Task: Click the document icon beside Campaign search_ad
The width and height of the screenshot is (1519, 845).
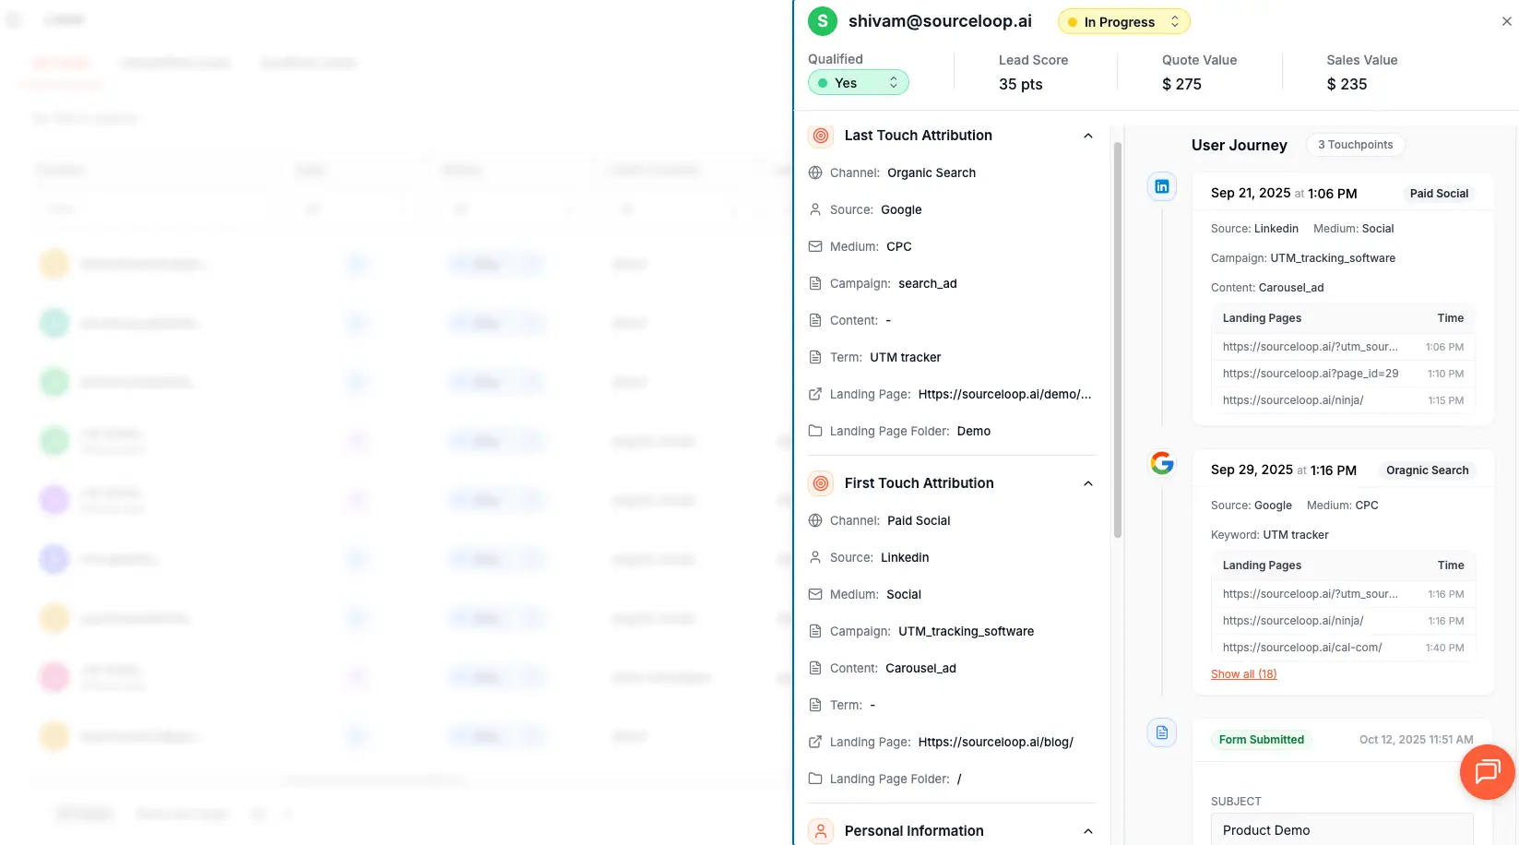Action: (815, 283)
